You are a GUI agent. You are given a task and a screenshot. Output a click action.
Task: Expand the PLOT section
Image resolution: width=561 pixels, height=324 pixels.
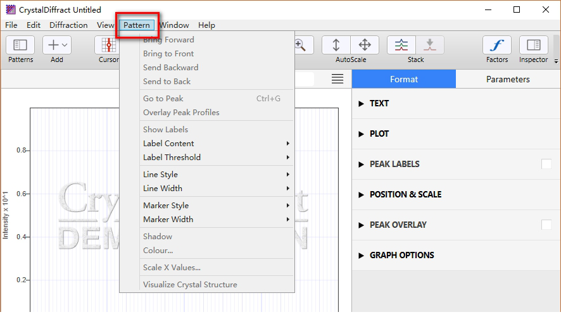[x=361, y=134]
